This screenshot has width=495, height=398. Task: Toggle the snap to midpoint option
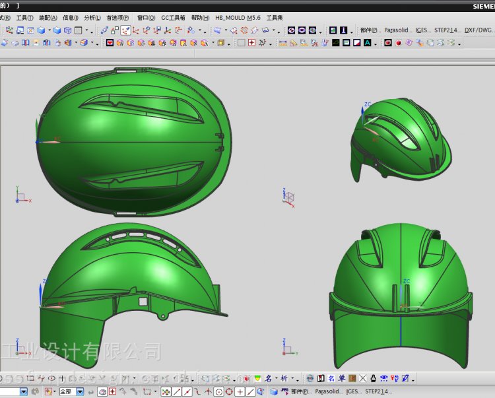click(x=187, y=391)
